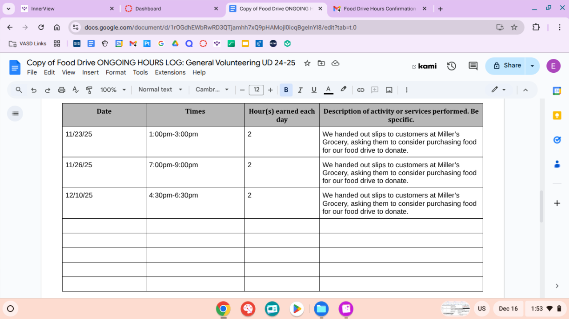The image size is (569, 319).
Task: Undo the last action
Action: [x=33, y=90]
